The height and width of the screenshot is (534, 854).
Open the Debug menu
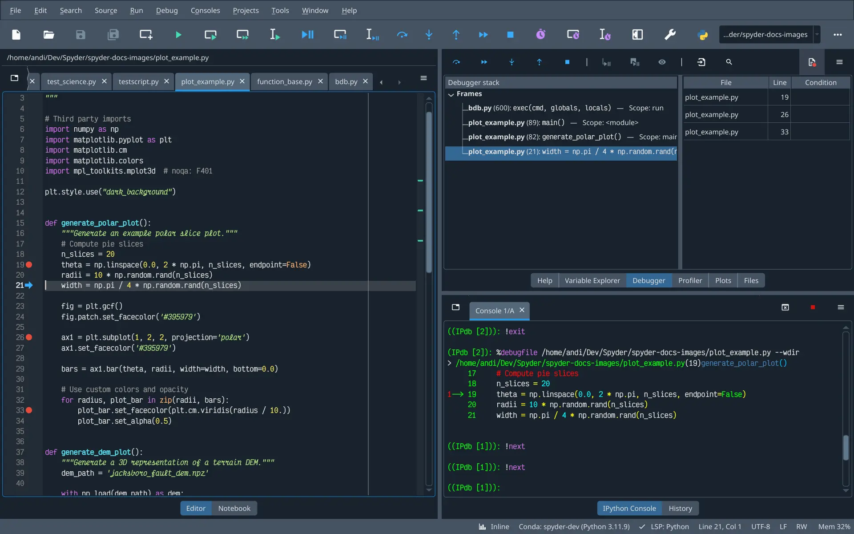coord(166,10)
